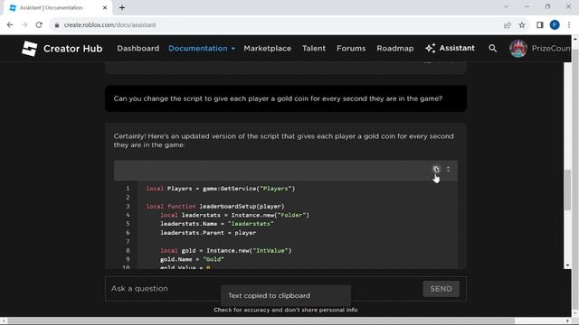579x325 pixels.
Task: Expand the Documentation dropdown arrow
Action: point(233,49)
